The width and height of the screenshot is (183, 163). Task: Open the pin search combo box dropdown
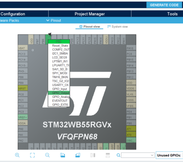152,155
